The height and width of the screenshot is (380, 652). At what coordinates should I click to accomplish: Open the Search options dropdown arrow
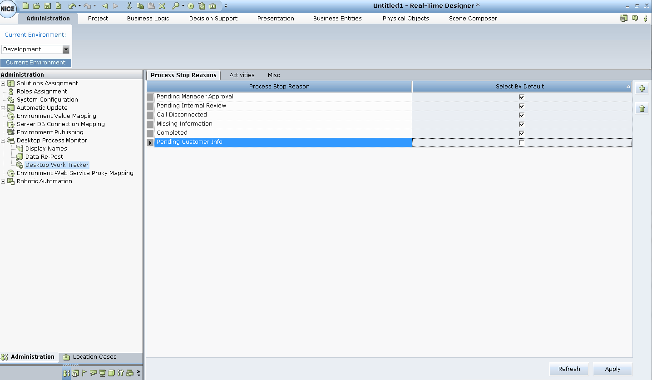183,6
